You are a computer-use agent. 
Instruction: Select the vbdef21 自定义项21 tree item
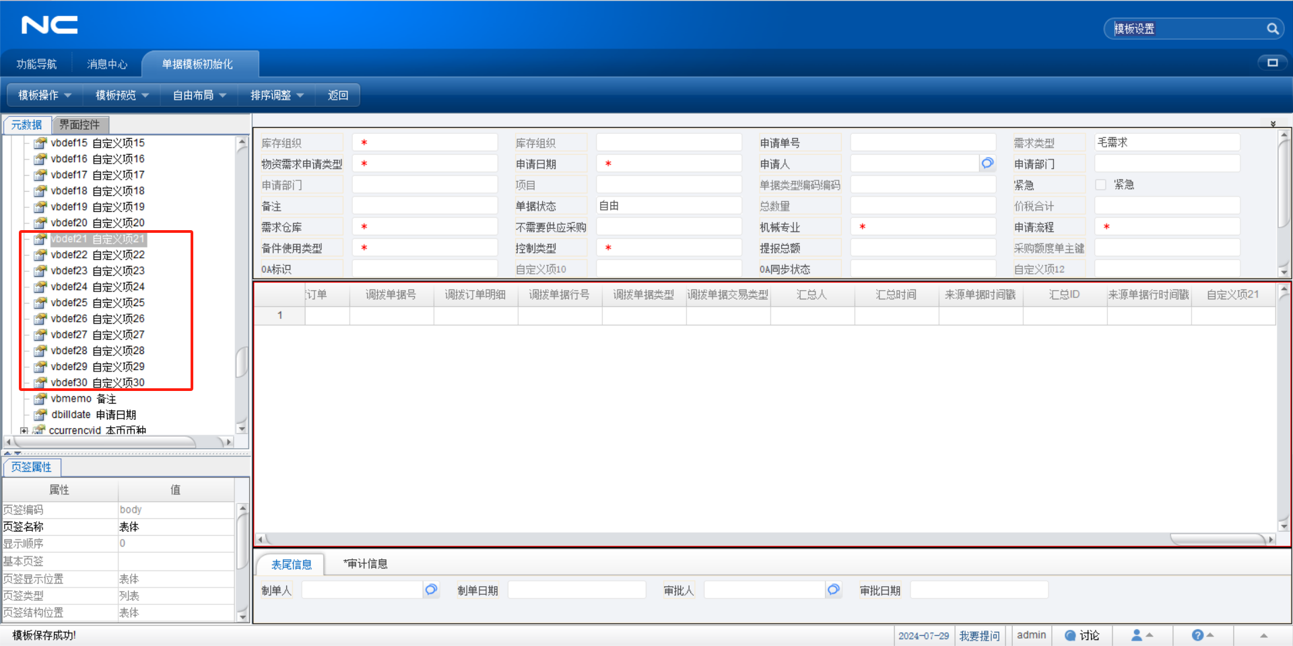[x=97, y=238]
